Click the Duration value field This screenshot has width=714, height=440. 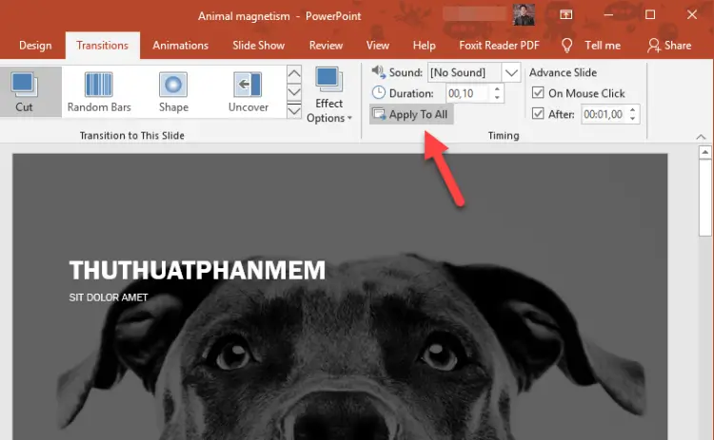467,93
